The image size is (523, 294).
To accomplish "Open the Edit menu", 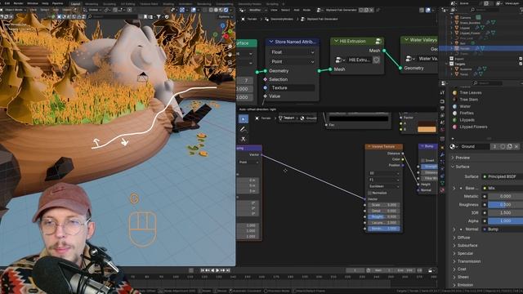I will pyautogui.click(x=7, y=3).
